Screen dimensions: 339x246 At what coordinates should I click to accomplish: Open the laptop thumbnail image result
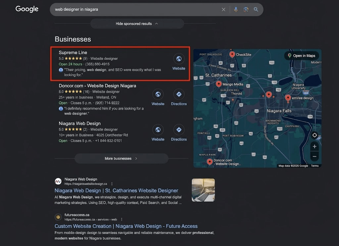(203, 190)
